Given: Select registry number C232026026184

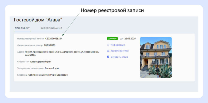Looking at the screenshot, I should [54, 38].
